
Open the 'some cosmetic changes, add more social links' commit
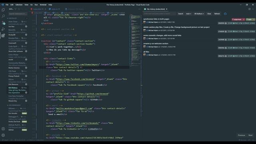click(x=162, y=35)
